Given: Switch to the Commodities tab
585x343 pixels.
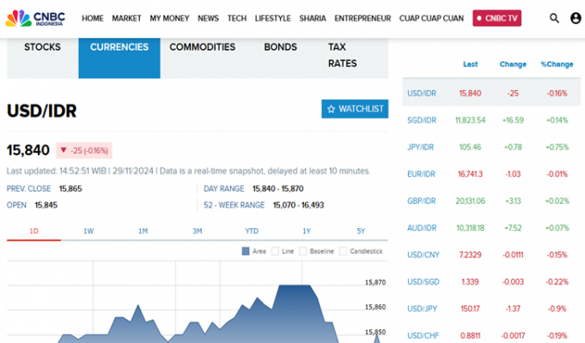Looking at the screenshot, I should pos(202,47).
